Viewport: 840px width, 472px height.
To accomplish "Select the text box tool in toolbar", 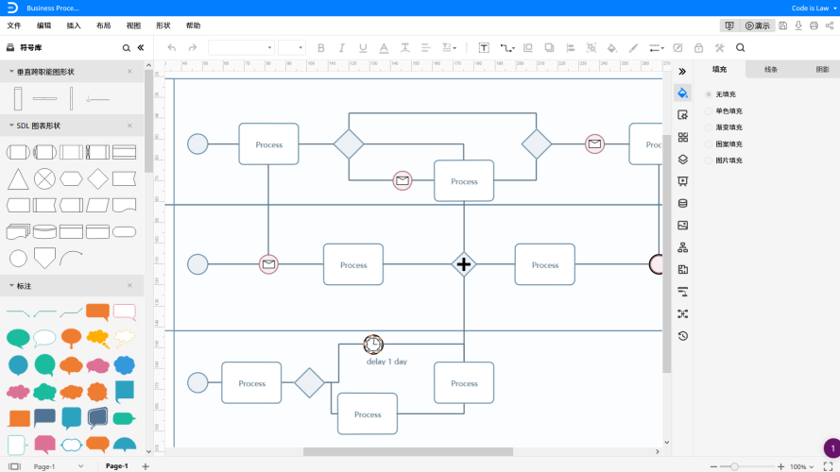I will pyautogui.click(x=484, y=47).
